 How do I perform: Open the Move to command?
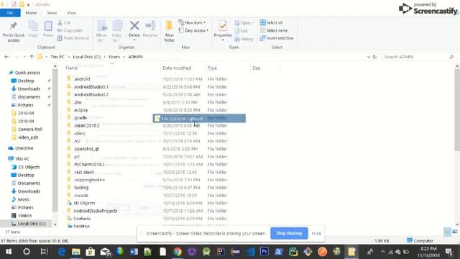coord(101,31)
